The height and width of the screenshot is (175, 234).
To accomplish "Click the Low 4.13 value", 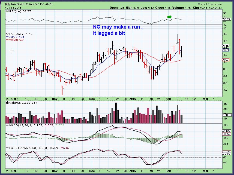I will (x=147, y=8).
